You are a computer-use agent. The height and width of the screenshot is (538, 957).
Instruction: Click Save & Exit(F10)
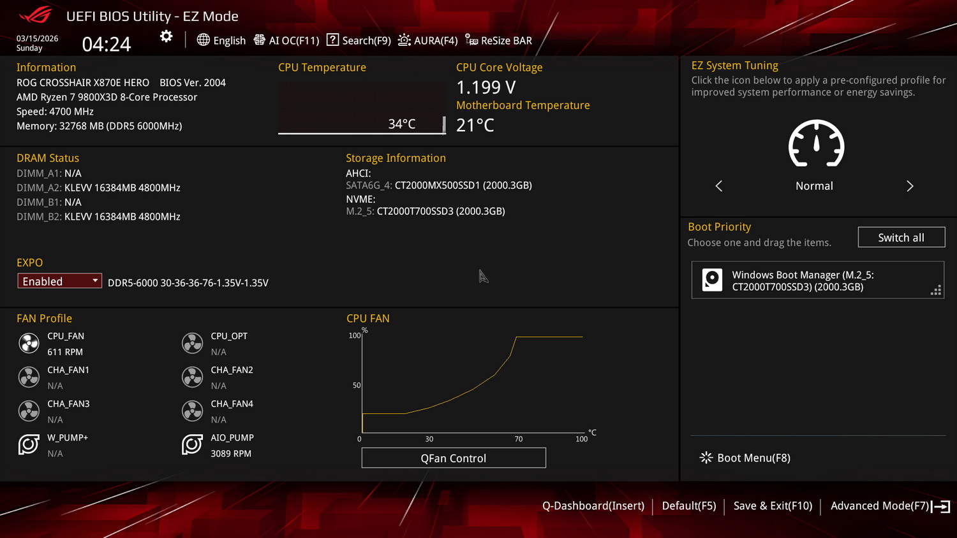773,506
